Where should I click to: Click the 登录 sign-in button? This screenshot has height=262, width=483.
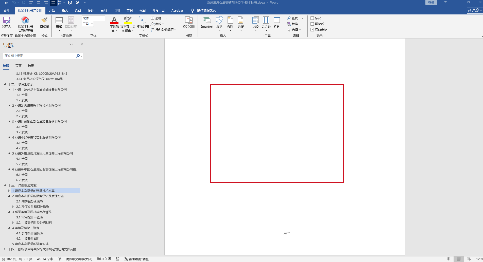(x=431, y=3)
